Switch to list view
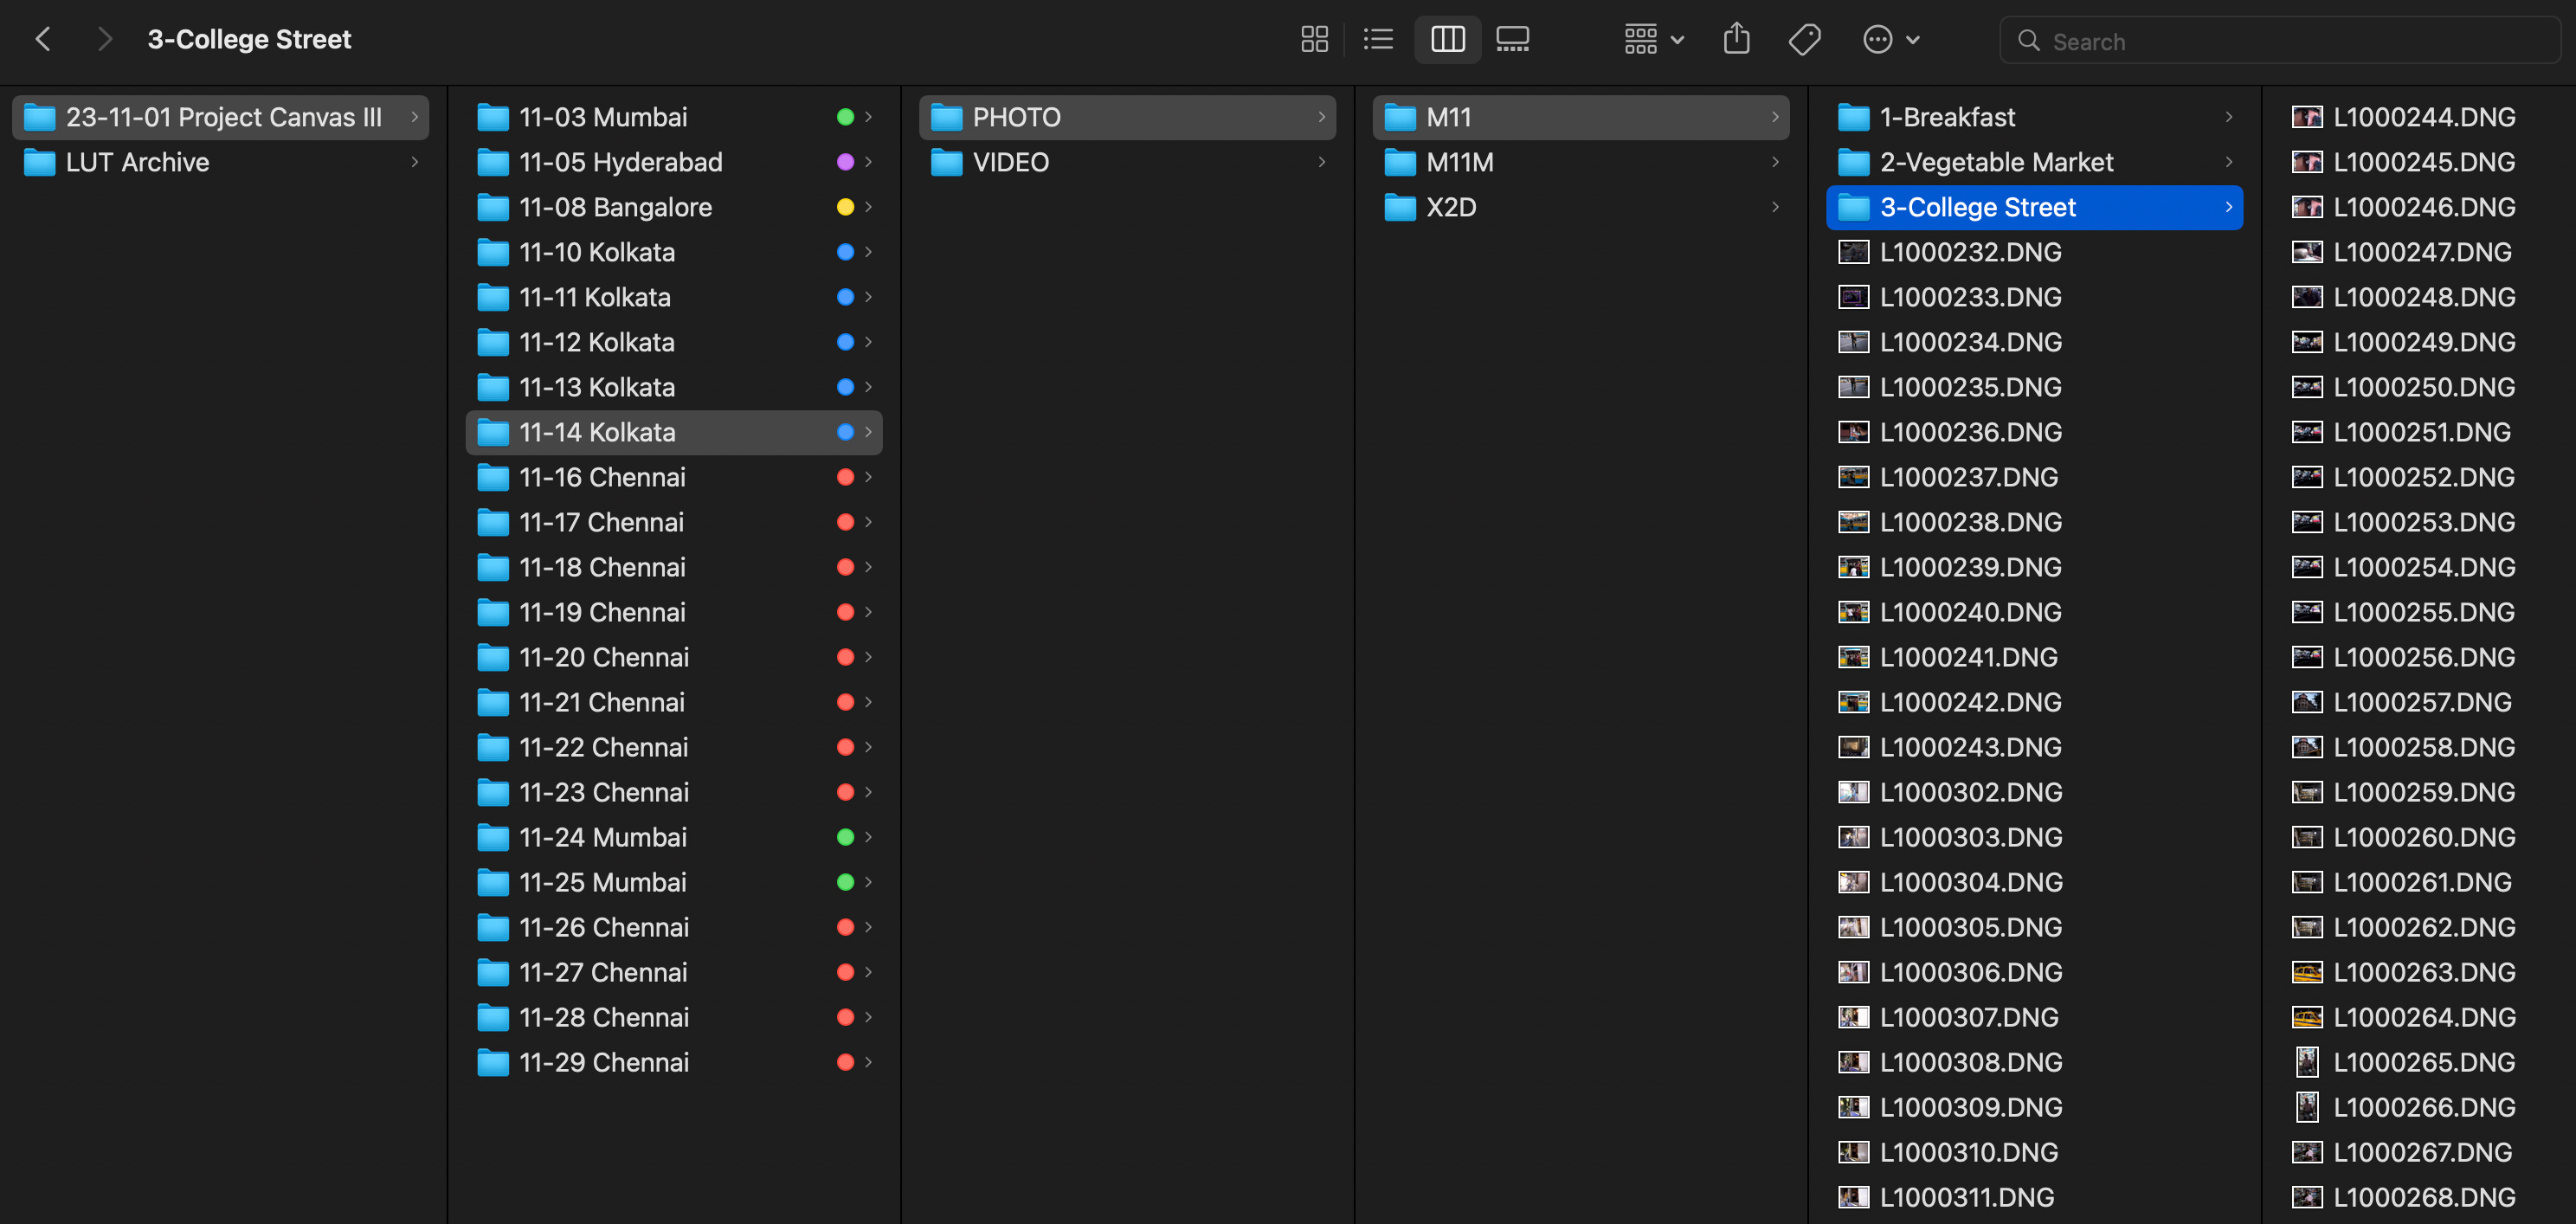This screenshot has height=1224, width=2576. [1378, 40]
